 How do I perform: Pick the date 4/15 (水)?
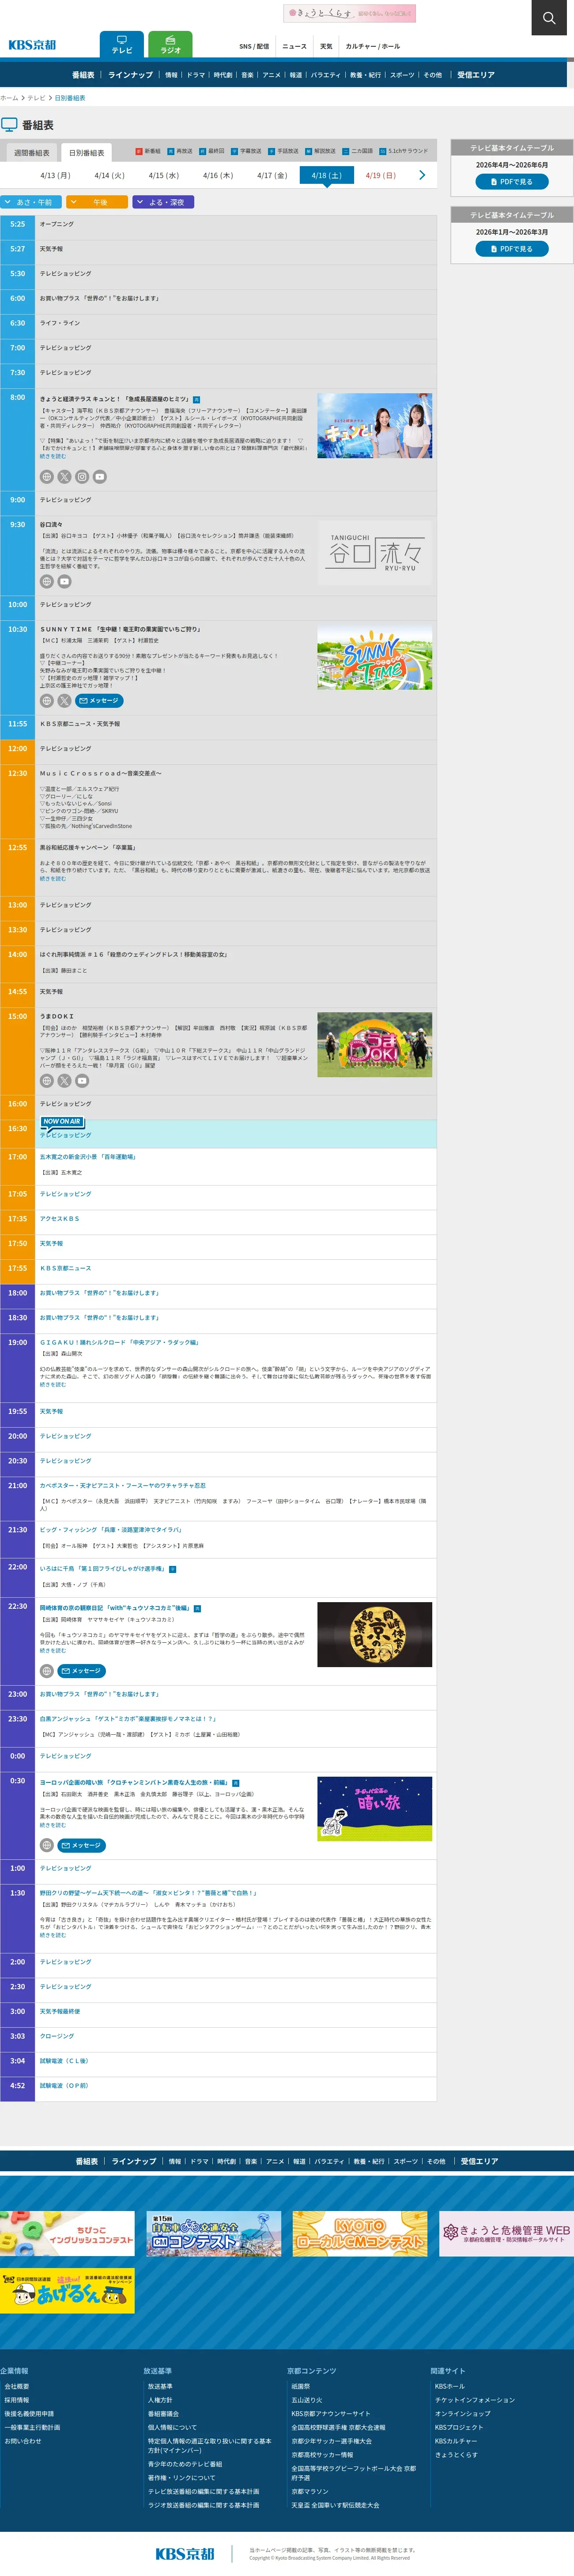point(163,175)
